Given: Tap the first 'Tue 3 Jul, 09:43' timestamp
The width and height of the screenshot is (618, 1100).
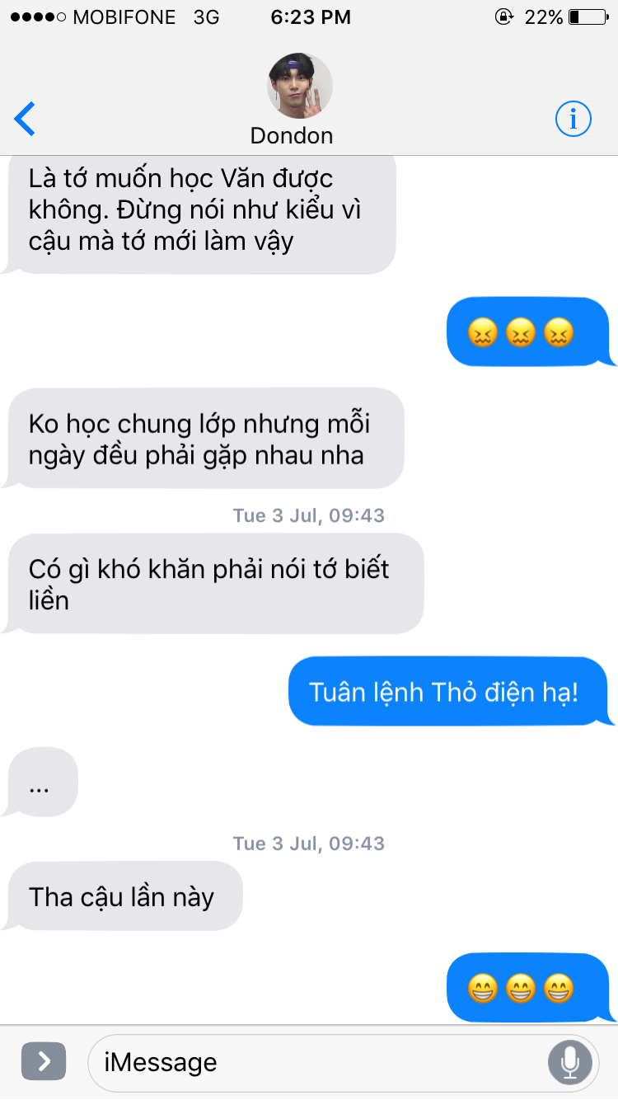Looking at the screenshot, I should (x=309, y=516).
